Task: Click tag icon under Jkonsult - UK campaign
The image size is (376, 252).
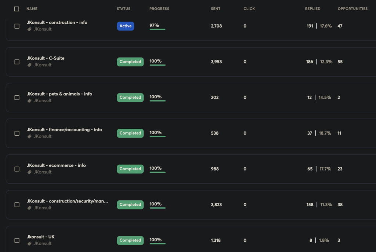Action: [30, 244]
